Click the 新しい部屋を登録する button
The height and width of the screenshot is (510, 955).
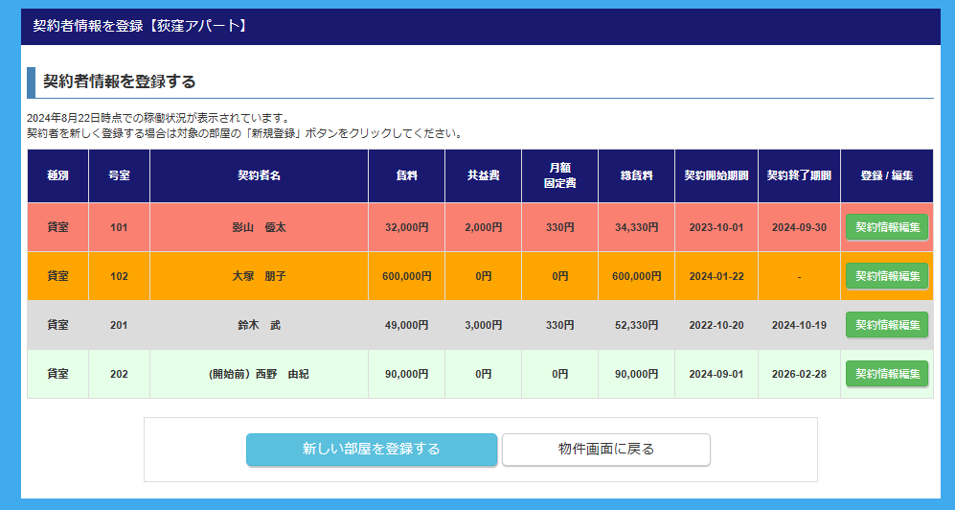click(372, 449)
